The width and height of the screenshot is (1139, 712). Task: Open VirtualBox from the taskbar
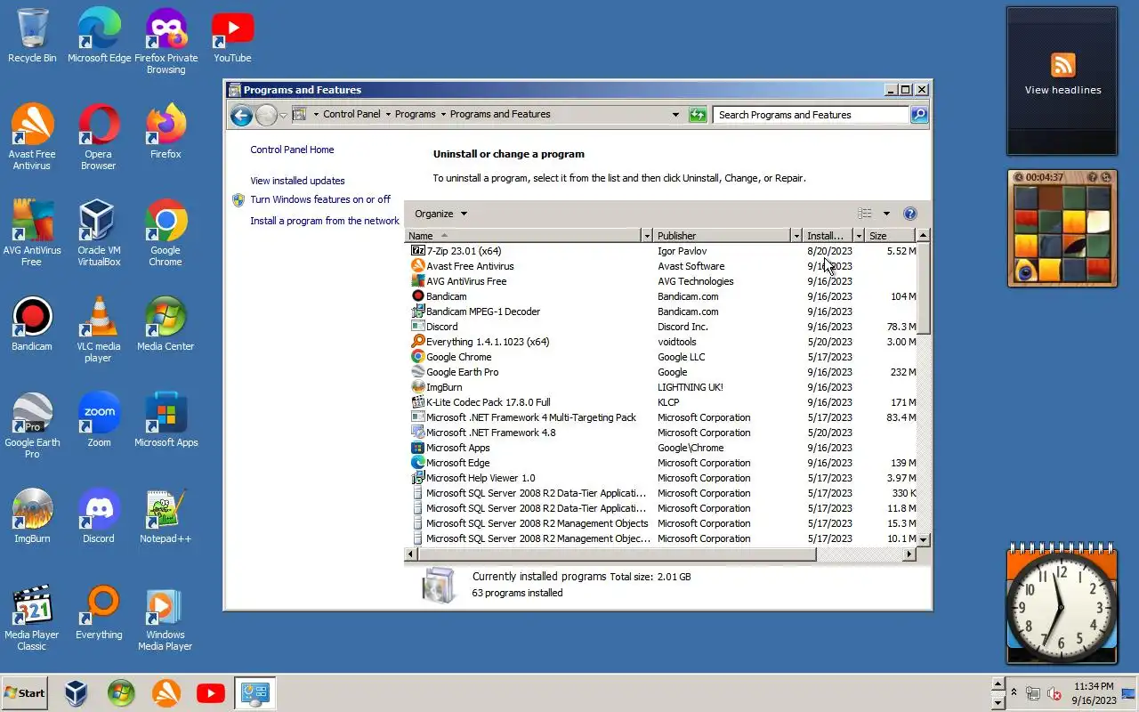point(76,693)
